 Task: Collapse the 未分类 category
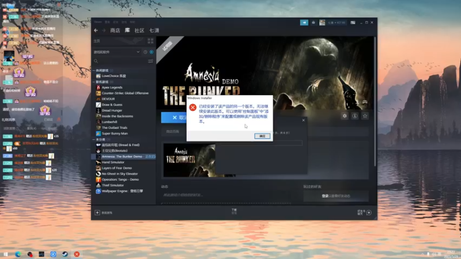(94, 139)
